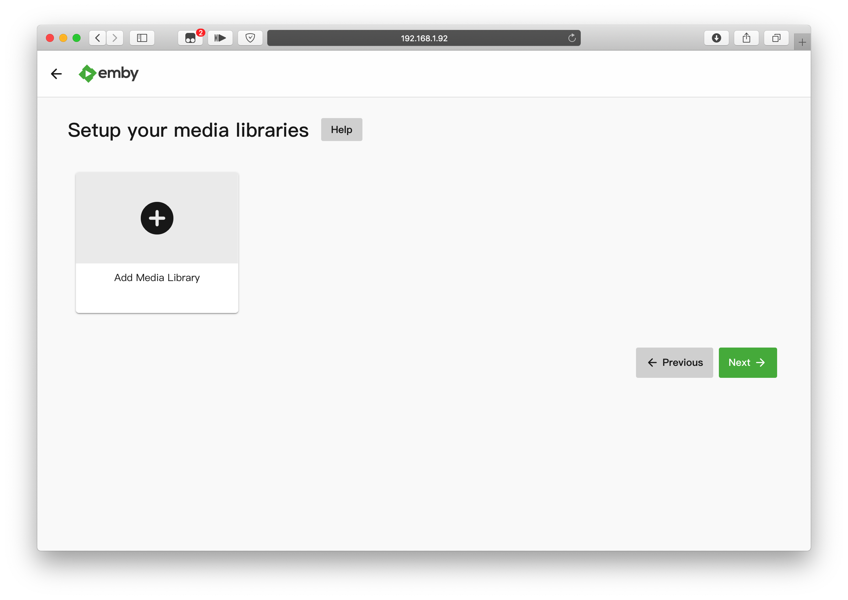Open the Share menu in Safari
The height and width of the screenshot is (600, 848).
click(746, 38)
